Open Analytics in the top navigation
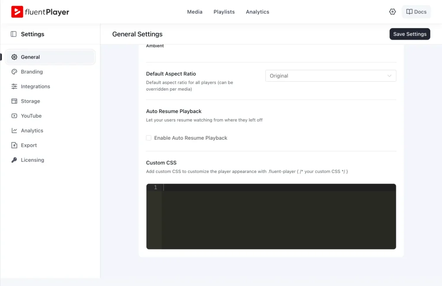 [x=257, y=12]
